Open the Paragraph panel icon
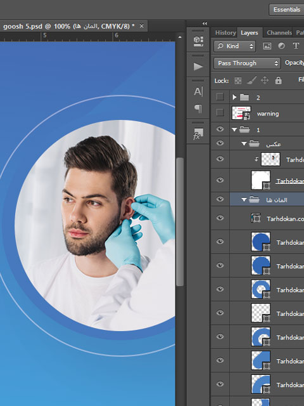The height and width of the screenshot is (406, 304). click(x=198, y=108)
